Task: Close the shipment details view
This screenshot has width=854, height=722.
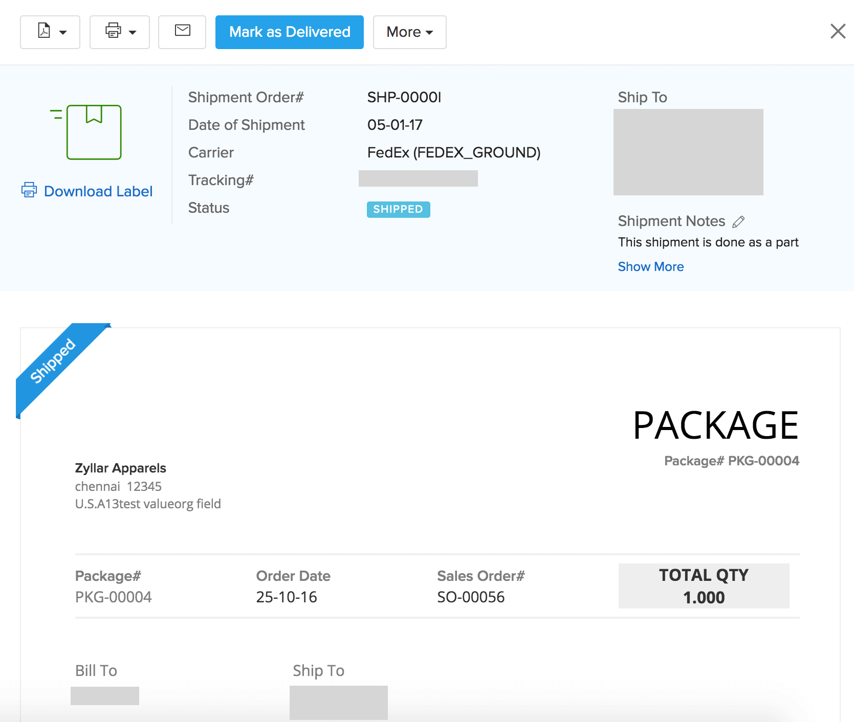Action: [x=838, y=31]
